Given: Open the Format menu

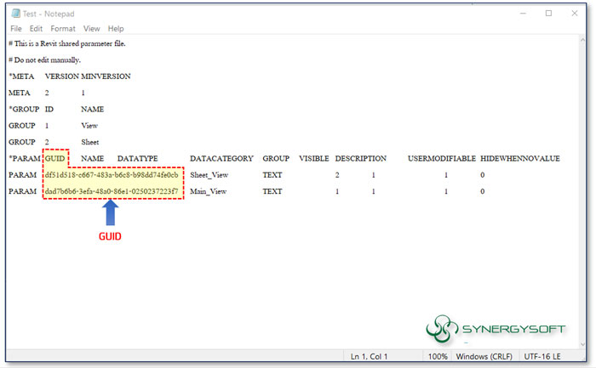Looking at the screenshot, I should point(63,29).
